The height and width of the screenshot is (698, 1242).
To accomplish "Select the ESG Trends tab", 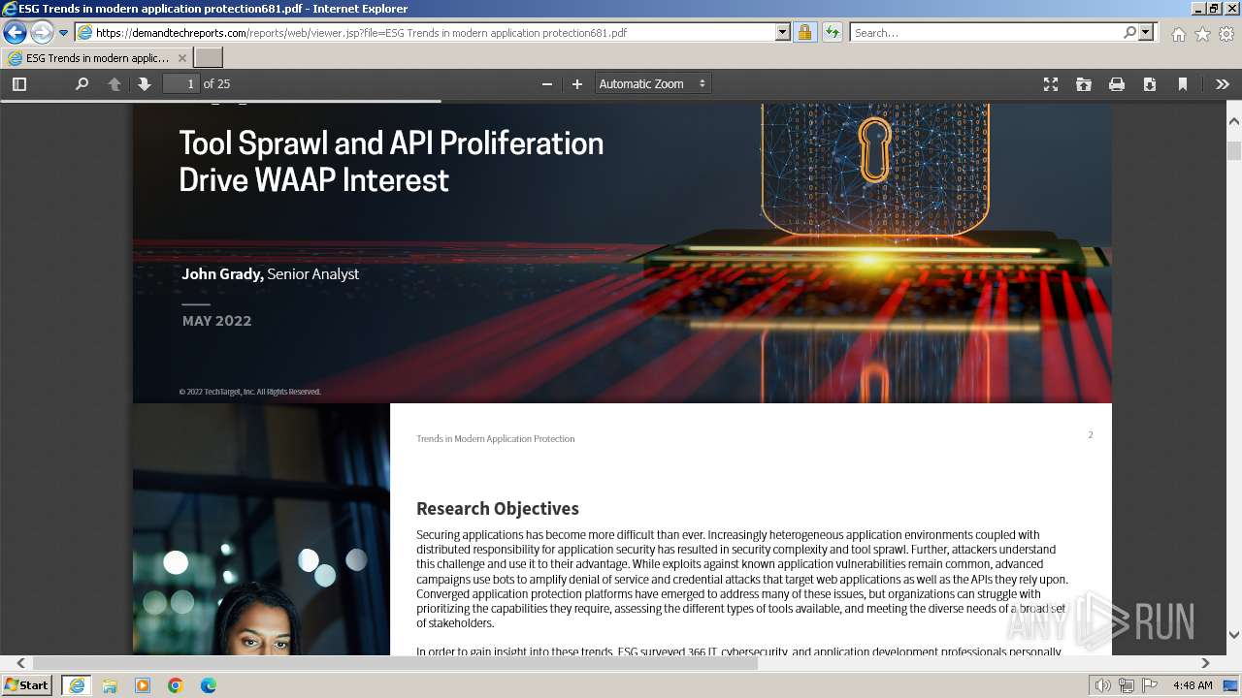I will pyautogui.click(x=97, y=58).
